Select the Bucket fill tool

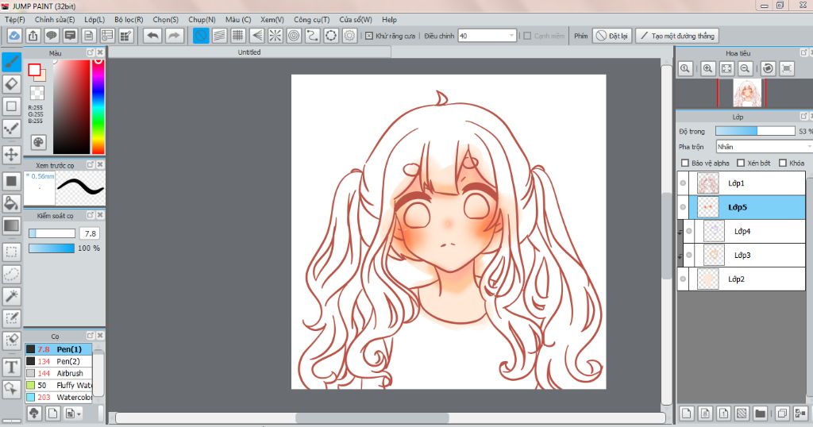[11, 203]
